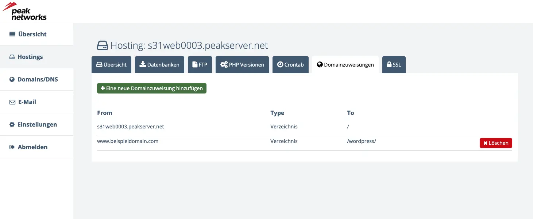Click the sign-out icon beside Abmelden
Screen dimensions: 533x219
click(12, 147)
